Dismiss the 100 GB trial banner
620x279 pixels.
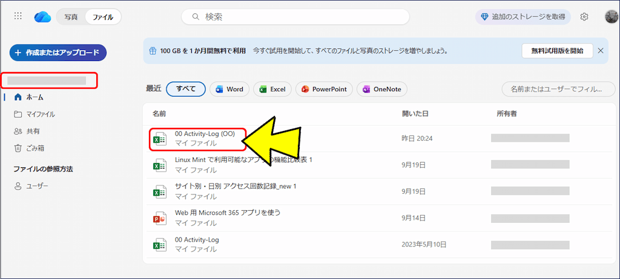[600, 51]
